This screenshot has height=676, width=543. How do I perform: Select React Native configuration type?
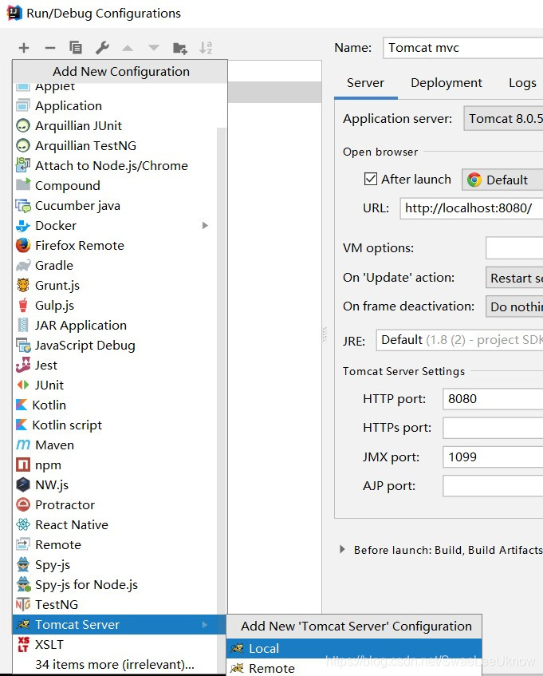click(116, 524)
